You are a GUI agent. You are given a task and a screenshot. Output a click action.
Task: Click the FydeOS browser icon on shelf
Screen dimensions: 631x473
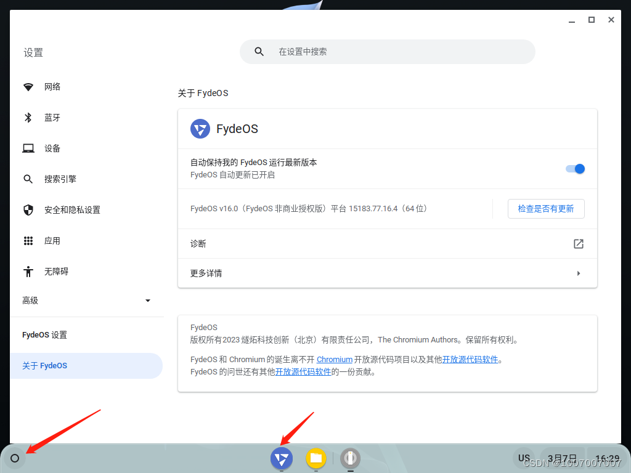pos(281,458)
